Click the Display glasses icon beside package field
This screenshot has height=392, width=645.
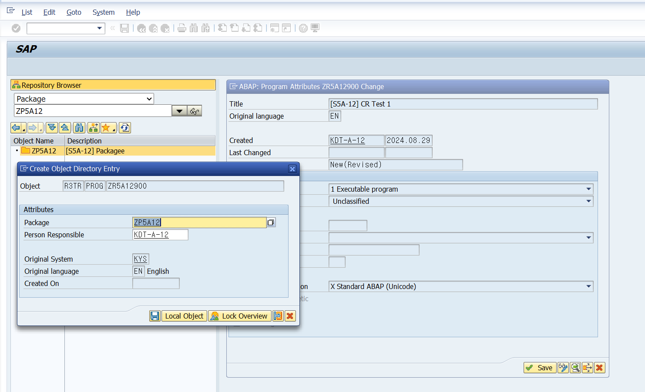(195, 111)
